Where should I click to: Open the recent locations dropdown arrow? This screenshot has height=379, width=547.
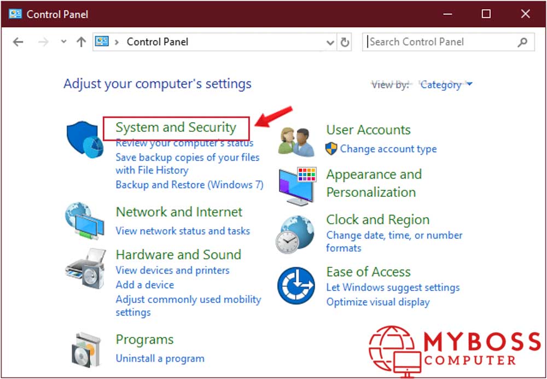[64, 42]
